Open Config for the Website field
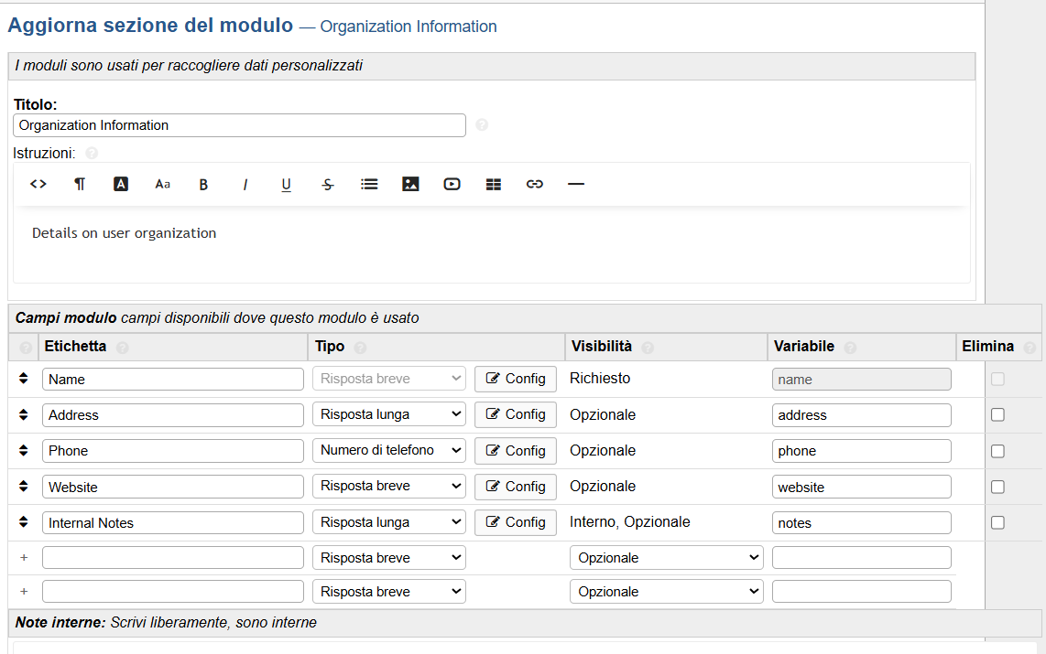Viewport: 1046px width, 654px height. coord(515,487)
